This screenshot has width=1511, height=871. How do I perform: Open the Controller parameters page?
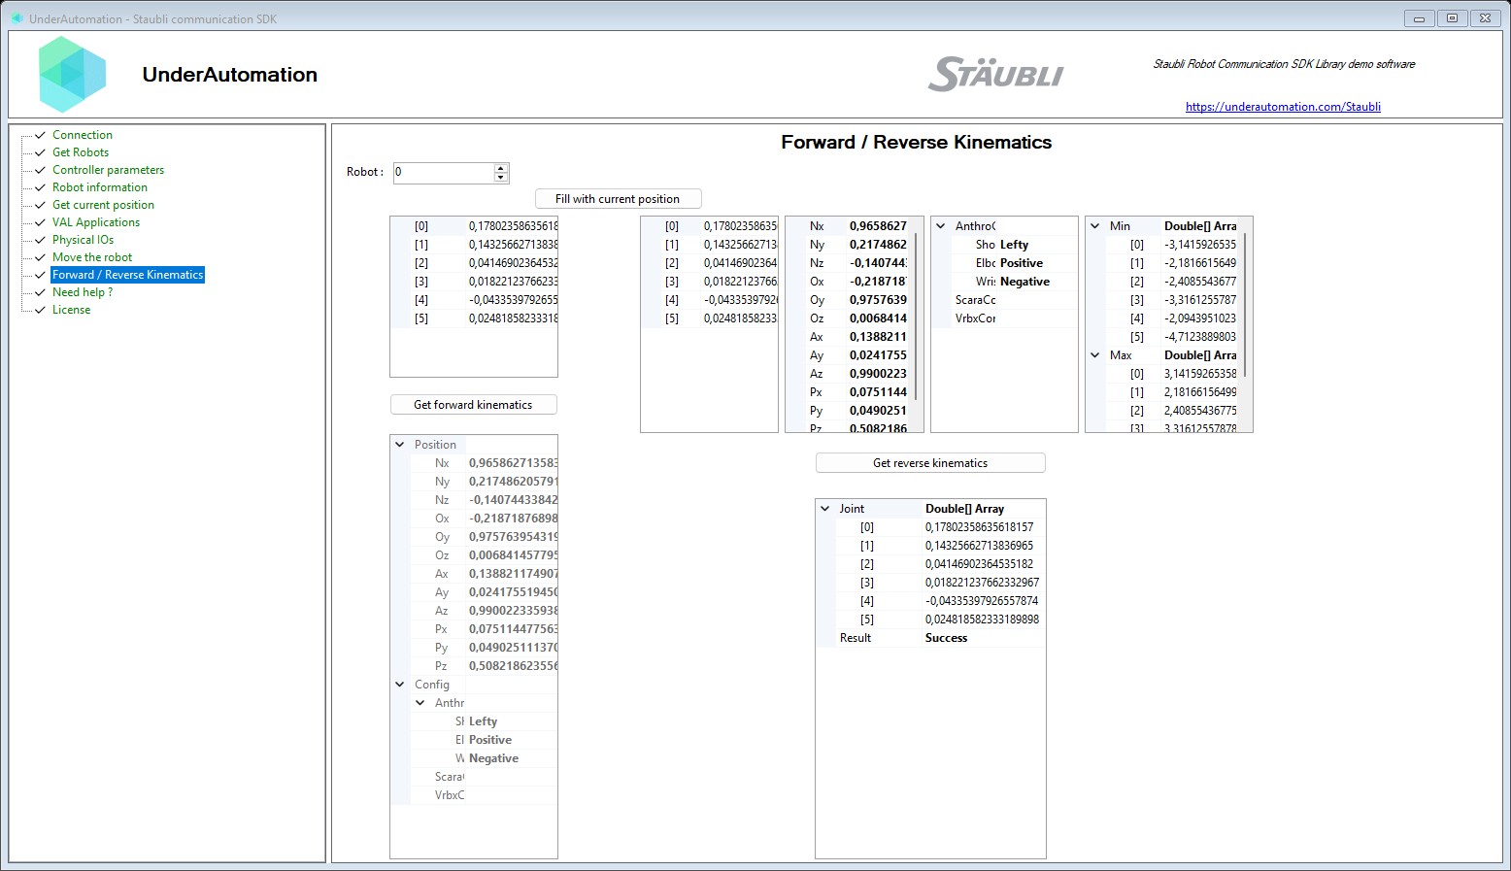(108, 169)
